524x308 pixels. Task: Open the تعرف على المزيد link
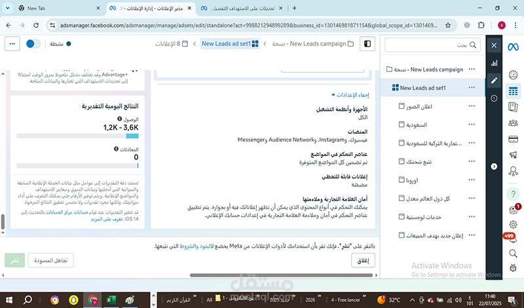107,219
